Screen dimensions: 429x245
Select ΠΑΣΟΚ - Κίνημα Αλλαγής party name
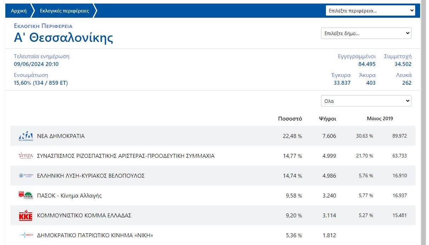coord(69,195)
